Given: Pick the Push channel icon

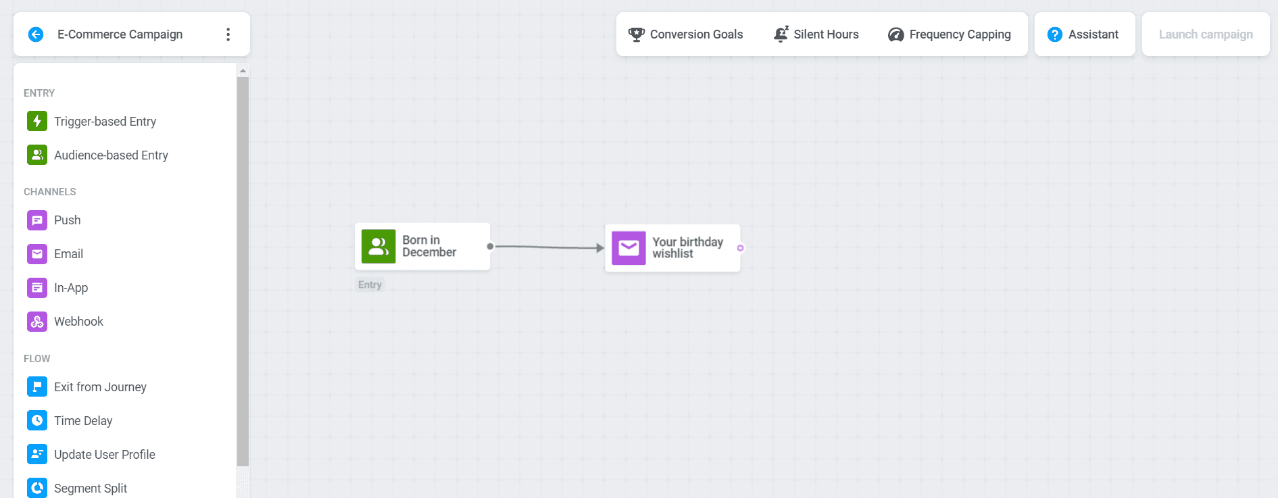Looking at the screenshot, I should [37, 220].
